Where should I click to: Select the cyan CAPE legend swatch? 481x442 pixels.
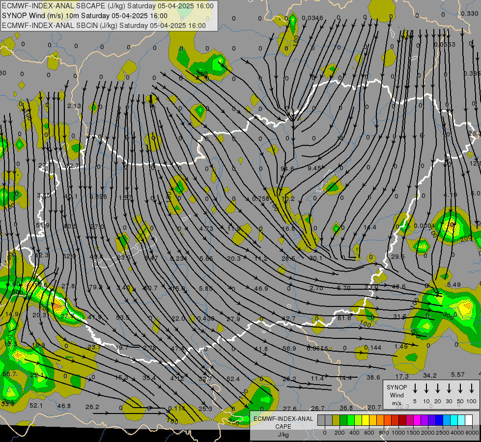(x=454, y=420)
